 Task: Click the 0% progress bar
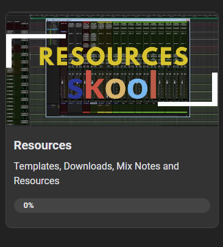112,206
